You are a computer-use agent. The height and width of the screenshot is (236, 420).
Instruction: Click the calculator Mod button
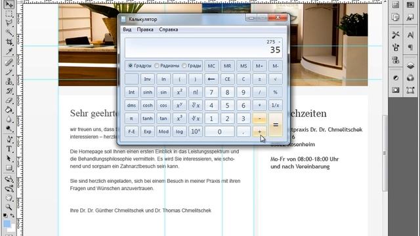coord(163,131)
